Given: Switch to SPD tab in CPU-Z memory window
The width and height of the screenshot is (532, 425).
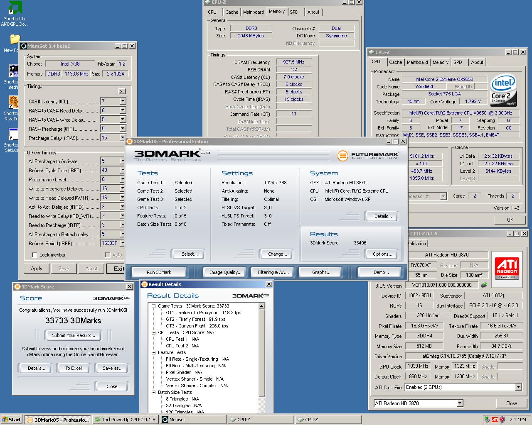Looking at the screenshot, I should [294, 12].
